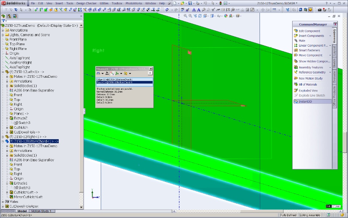Open the Reference Geometry dropdown arrow
Screen dimensions: 348x218
330,72
